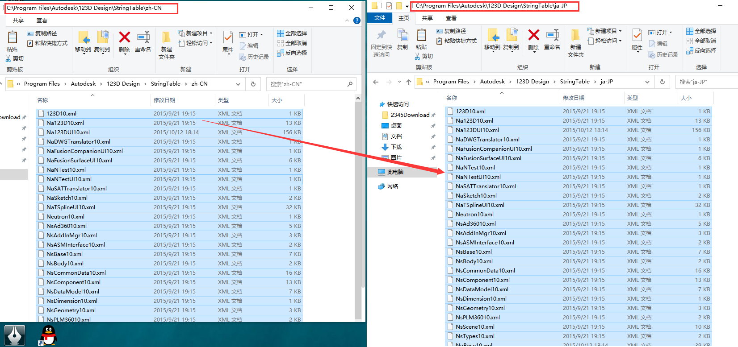Click pen application icon on taskbar
The image size is (738, 347).
[15, 335]
